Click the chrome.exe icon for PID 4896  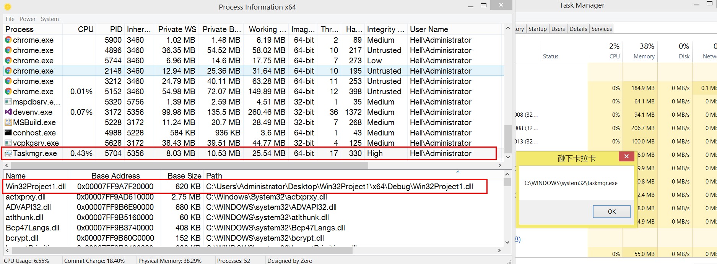click(x=8, y=50)
